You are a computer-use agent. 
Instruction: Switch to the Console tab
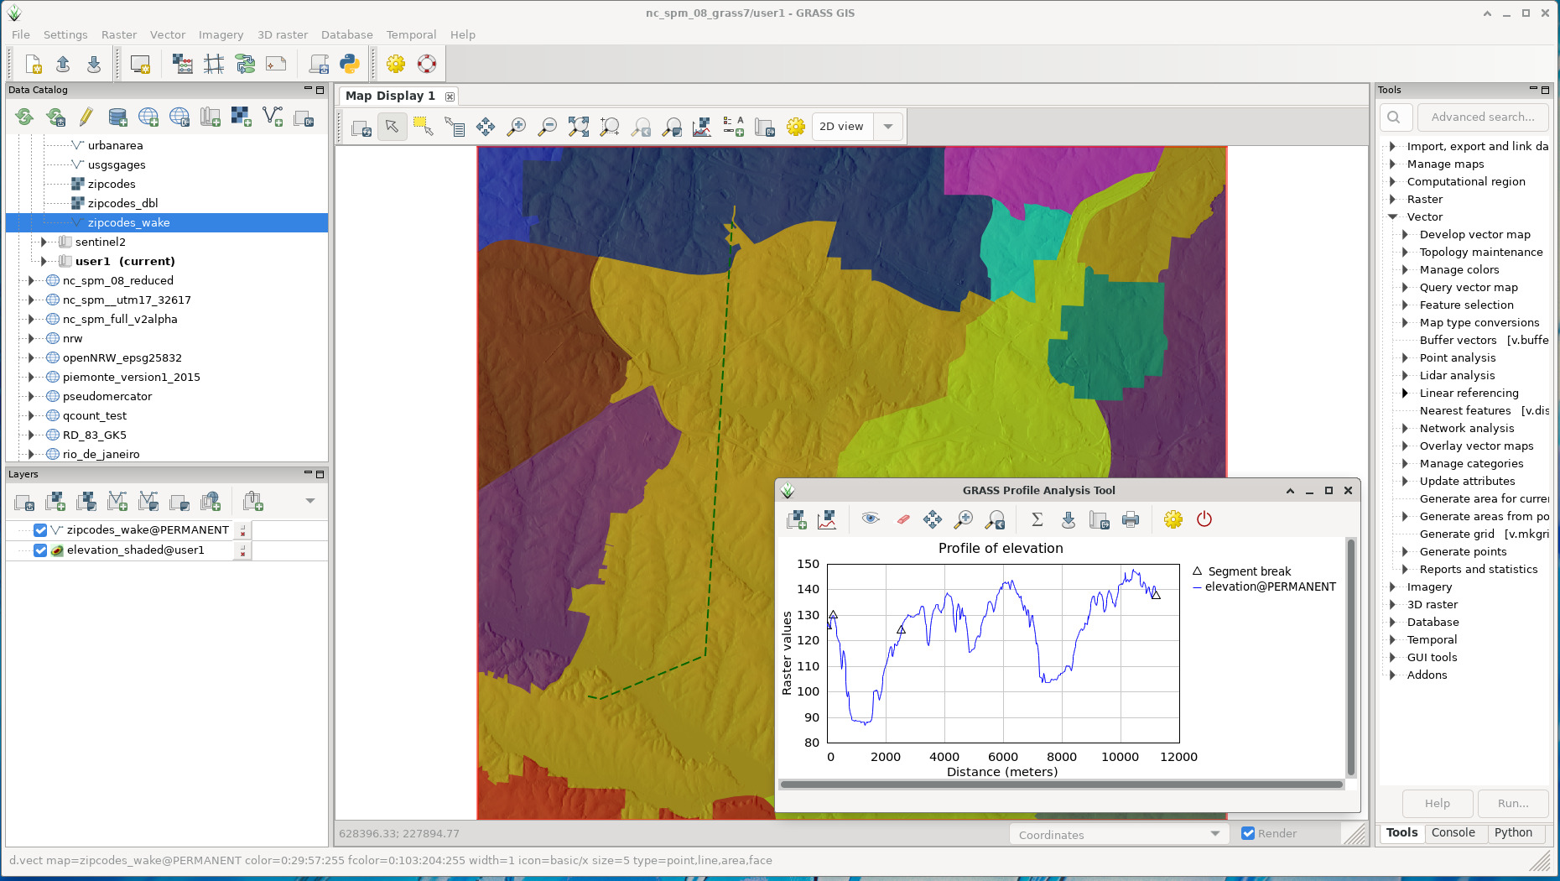pos(1453,832)
